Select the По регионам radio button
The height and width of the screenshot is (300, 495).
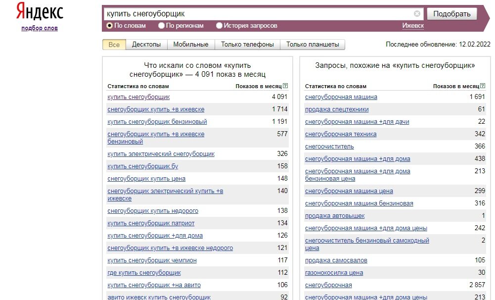click(x=161, y=26)
